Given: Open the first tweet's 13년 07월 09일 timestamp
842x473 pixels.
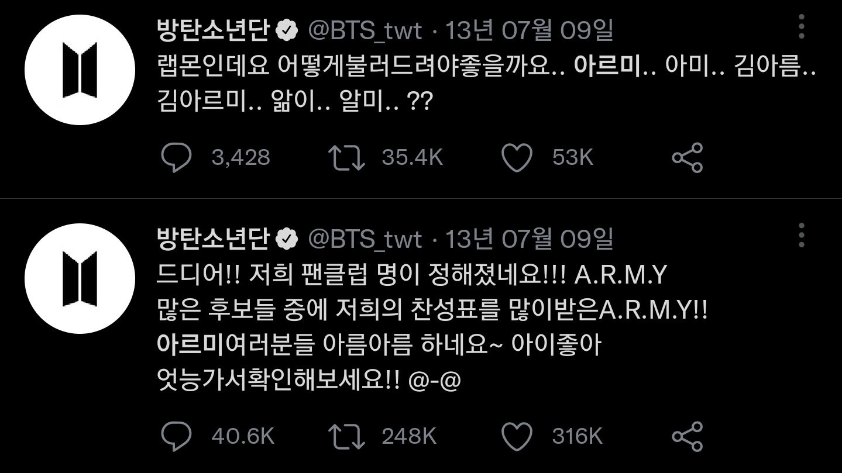Looking at the screenshot, I should [x=530, y=30].
